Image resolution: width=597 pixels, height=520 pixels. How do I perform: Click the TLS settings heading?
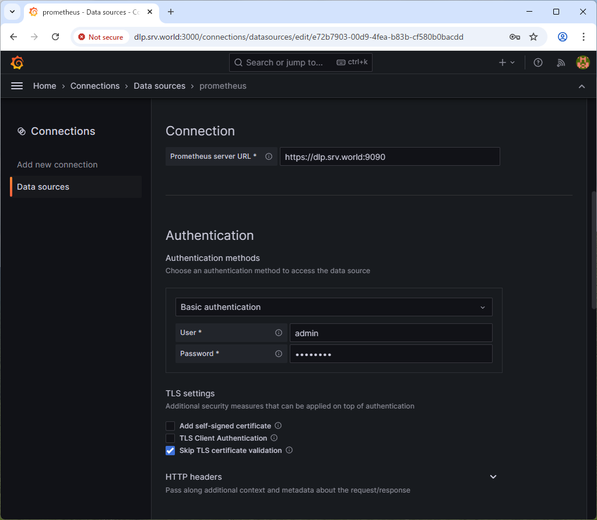point(190,393)
